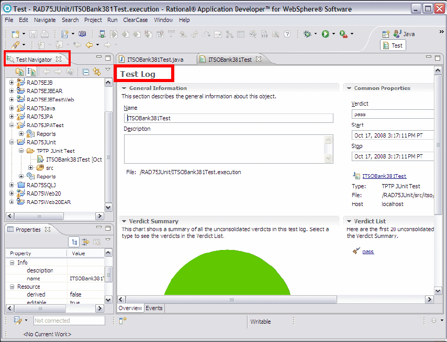The image size is (447, 342).
Task: Toggle Show Logical view in Test Navigator
Action: [31, 72]
